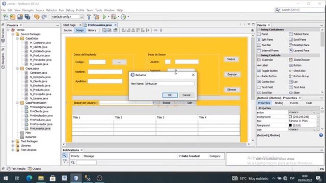326x183 pixels.
Task: Click the New Name text field
Action: [x=170, y=83]
